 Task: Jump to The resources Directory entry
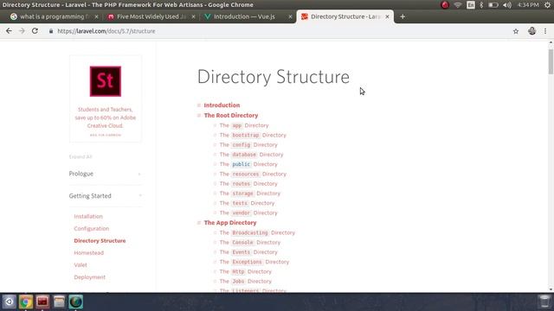click(253, 175)
